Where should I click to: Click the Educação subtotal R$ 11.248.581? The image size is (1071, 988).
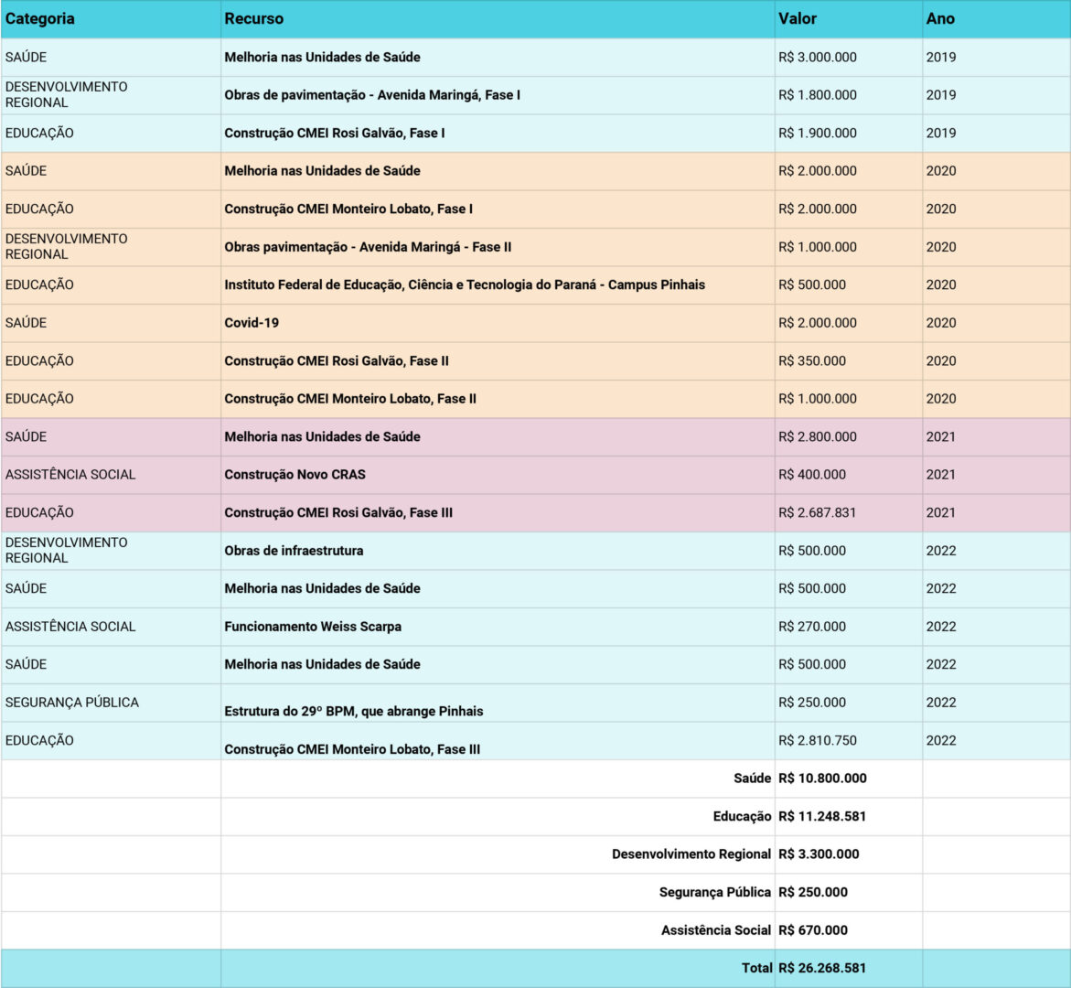point(822,816)
